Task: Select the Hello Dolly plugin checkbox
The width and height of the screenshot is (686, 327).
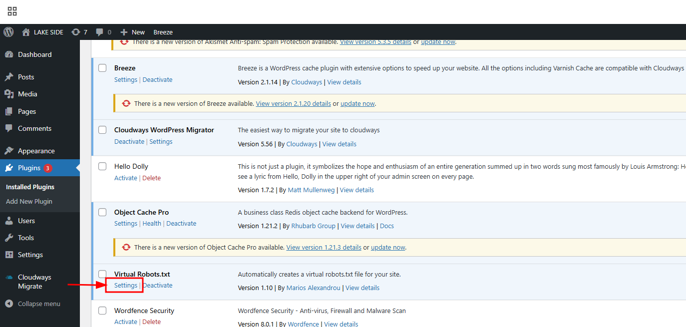Action: tap(102, 166)
